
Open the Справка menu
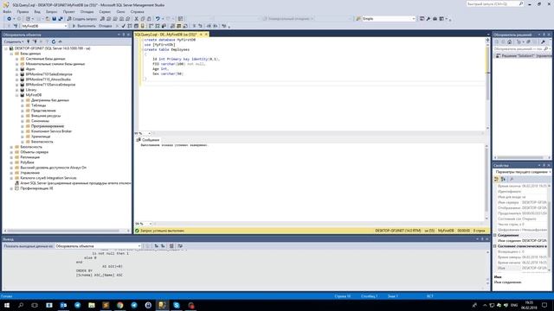pyautogui.click(x=137, y=11)
